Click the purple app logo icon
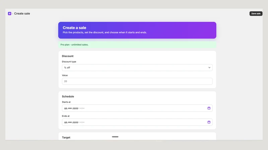This screenshot has width=268, height=150. (10, 14)
